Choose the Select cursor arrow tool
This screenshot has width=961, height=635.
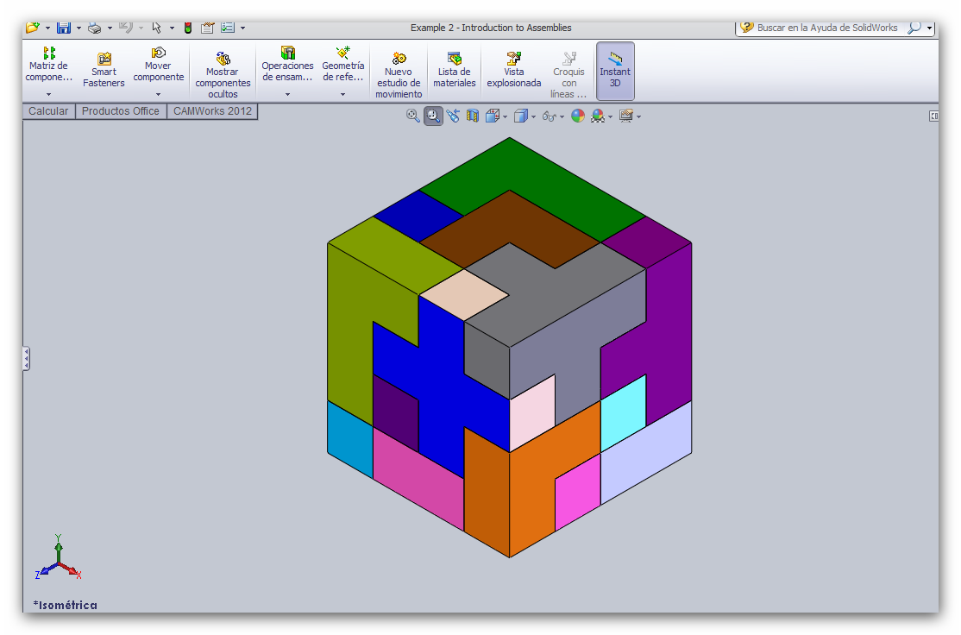pyautogui.click(x=157, y=28)
